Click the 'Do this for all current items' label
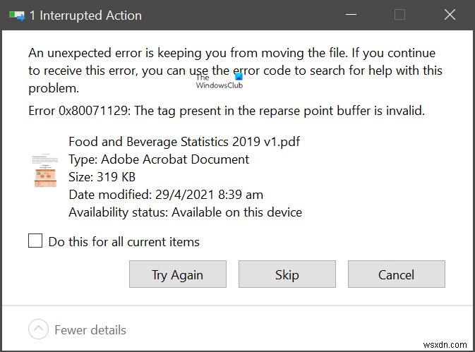The width and height of the screenshot is (475, 352). [124, 242]
